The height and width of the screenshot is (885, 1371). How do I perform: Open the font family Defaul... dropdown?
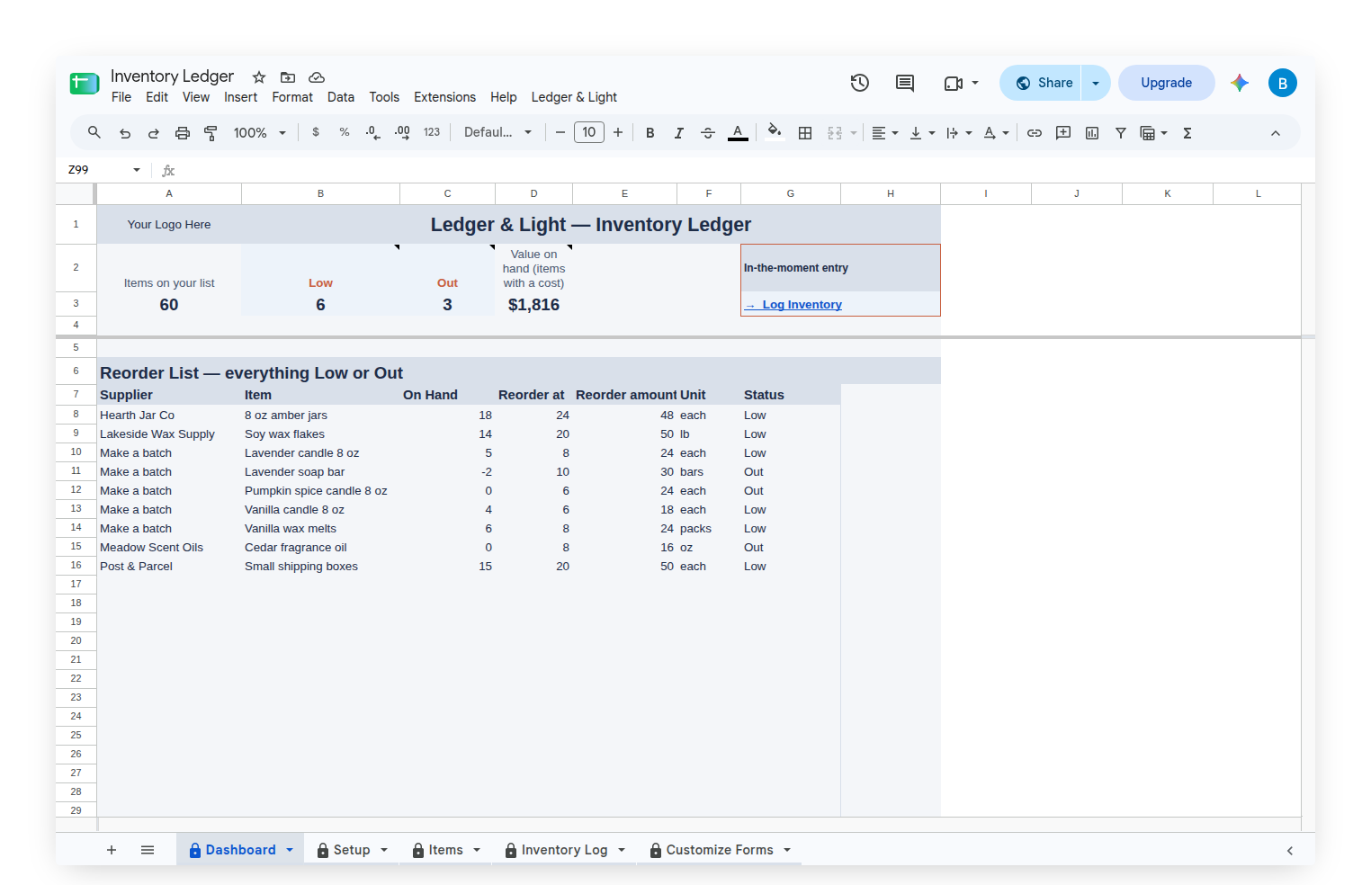coord(498,133)
